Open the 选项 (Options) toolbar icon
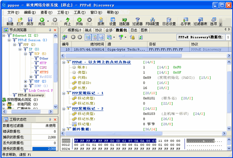The width and height of the screenshot is (233, 158). pos(214,22)
